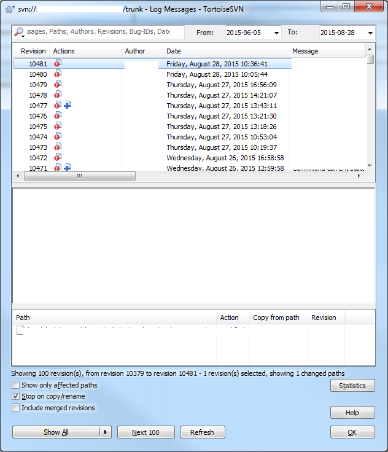Select revision number 10476

coord(38,116)
